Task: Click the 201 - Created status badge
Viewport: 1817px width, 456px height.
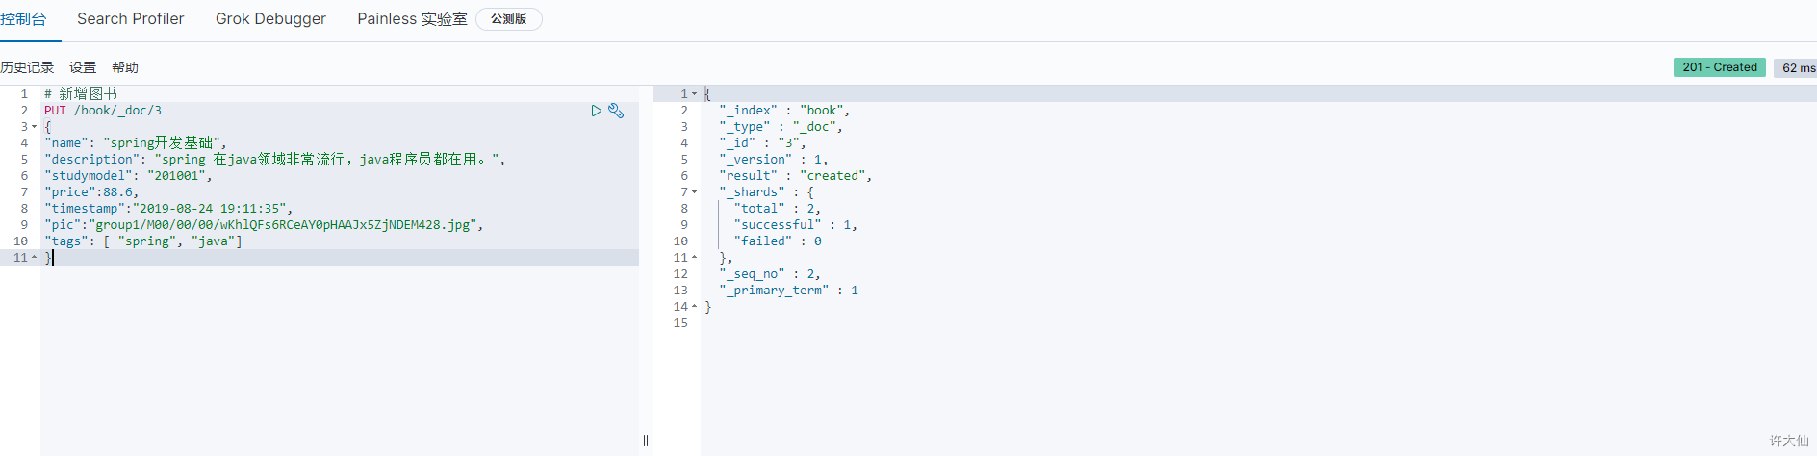Action: [1720, 67]
